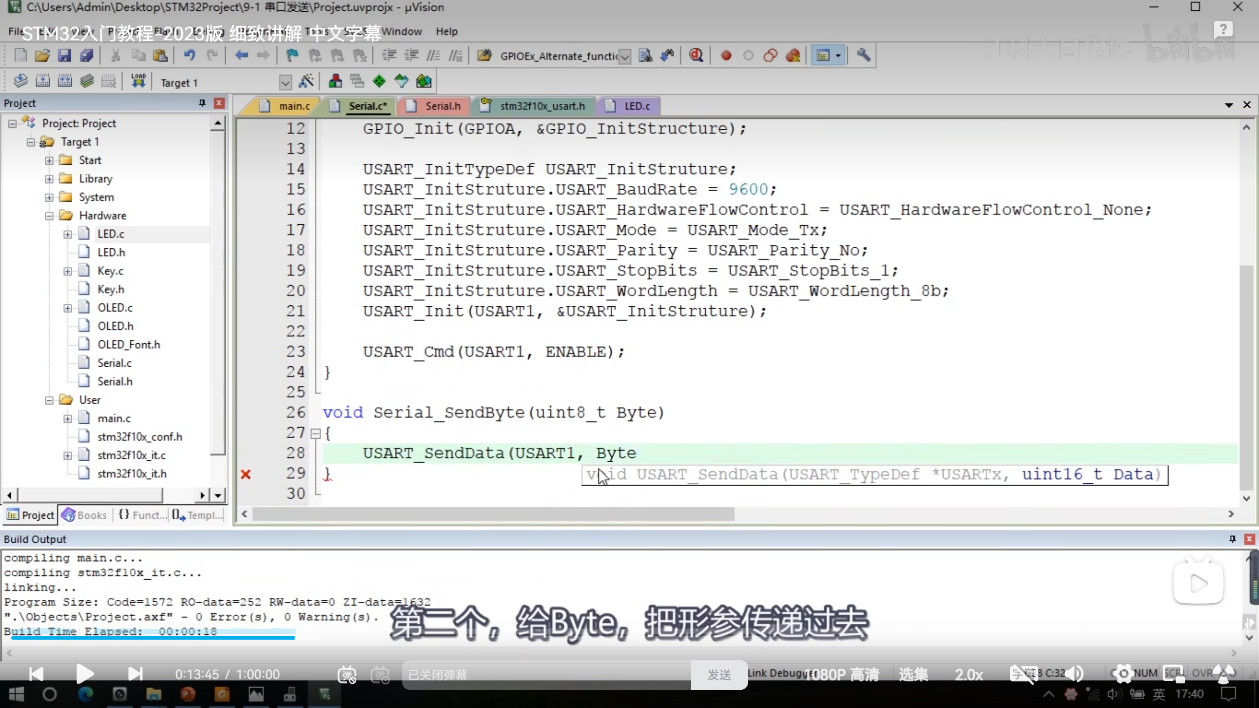The height and width of the screenshot is (708, 1259).
Task: Pin the Project panel
Action: pyautogui.click(x=202, y=103)
